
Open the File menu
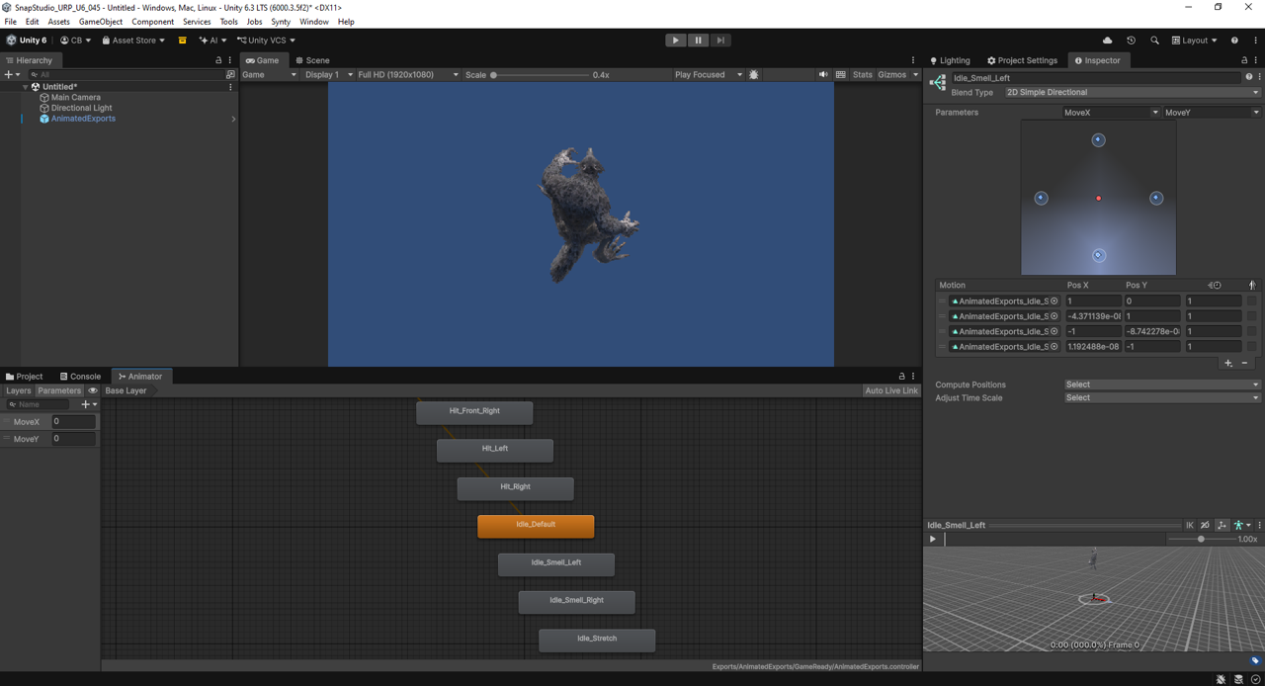(11, 22)
